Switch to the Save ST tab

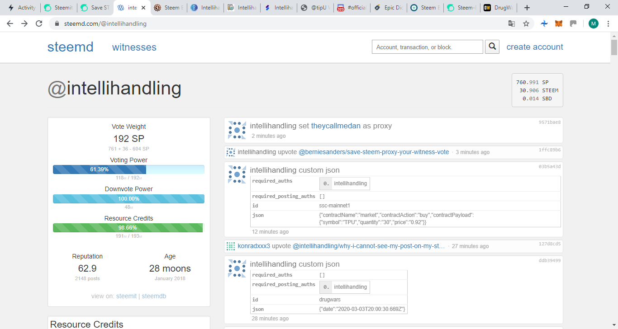coord(95,8)
